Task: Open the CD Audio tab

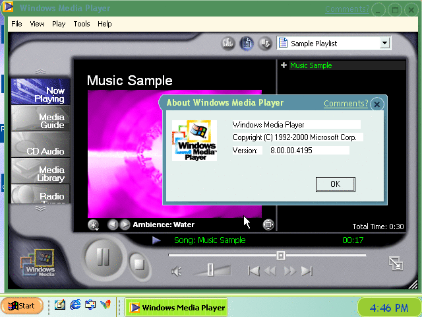Action: coord(41,144)
